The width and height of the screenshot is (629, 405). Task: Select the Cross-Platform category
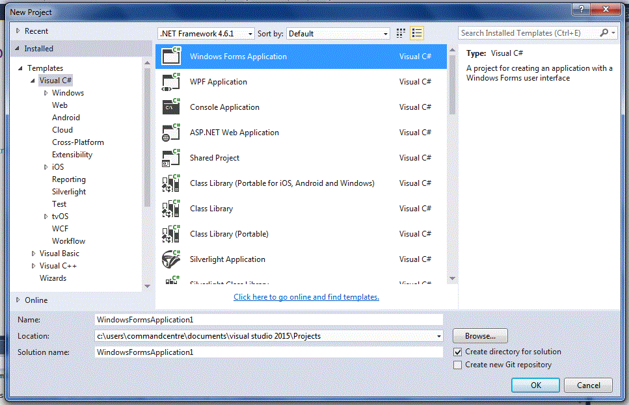pos(78,142)
